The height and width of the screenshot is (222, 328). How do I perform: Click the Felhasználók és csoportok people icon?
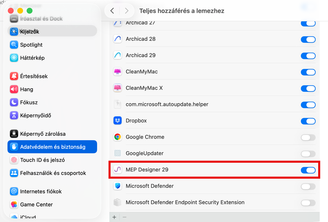(14, 173)
